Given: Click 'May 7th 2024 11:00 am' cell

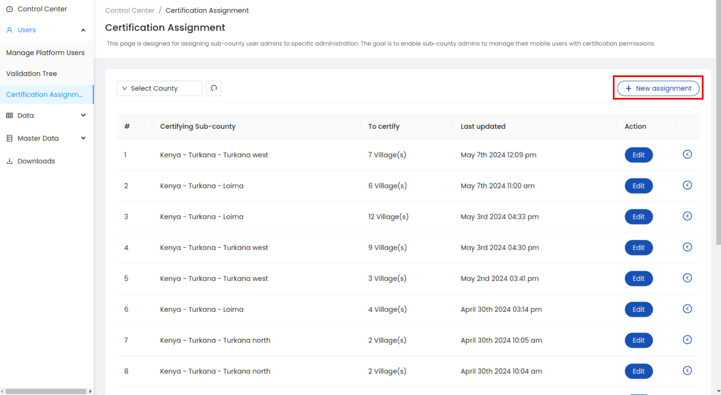Looking at the screenshot, I should click(497, 186).
